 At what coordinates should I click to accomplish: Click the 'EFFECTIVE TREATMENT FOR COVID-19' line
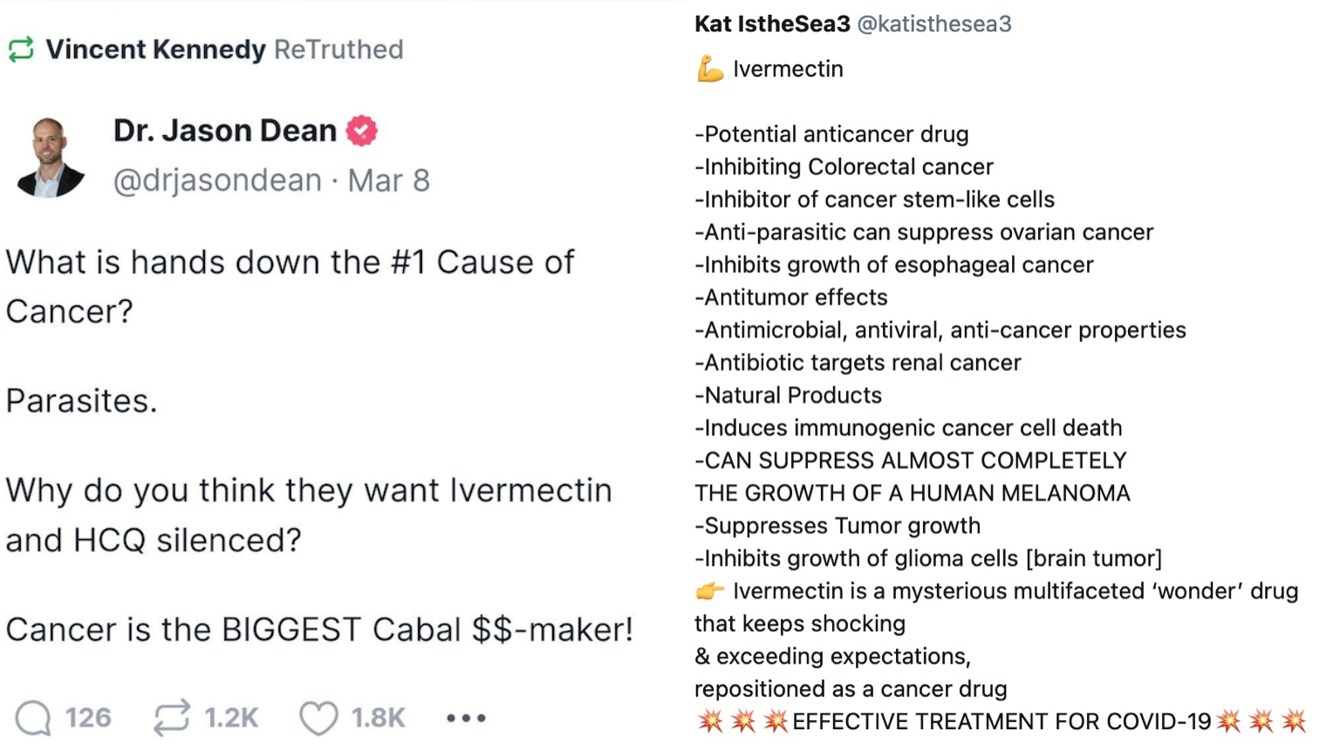[1001, 721]
